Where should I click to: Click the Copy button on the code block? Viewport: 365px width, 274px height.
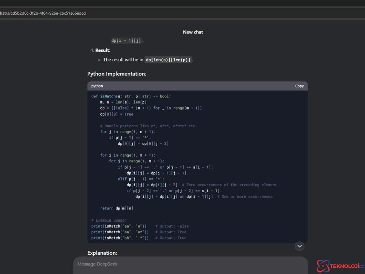(299, 86)
